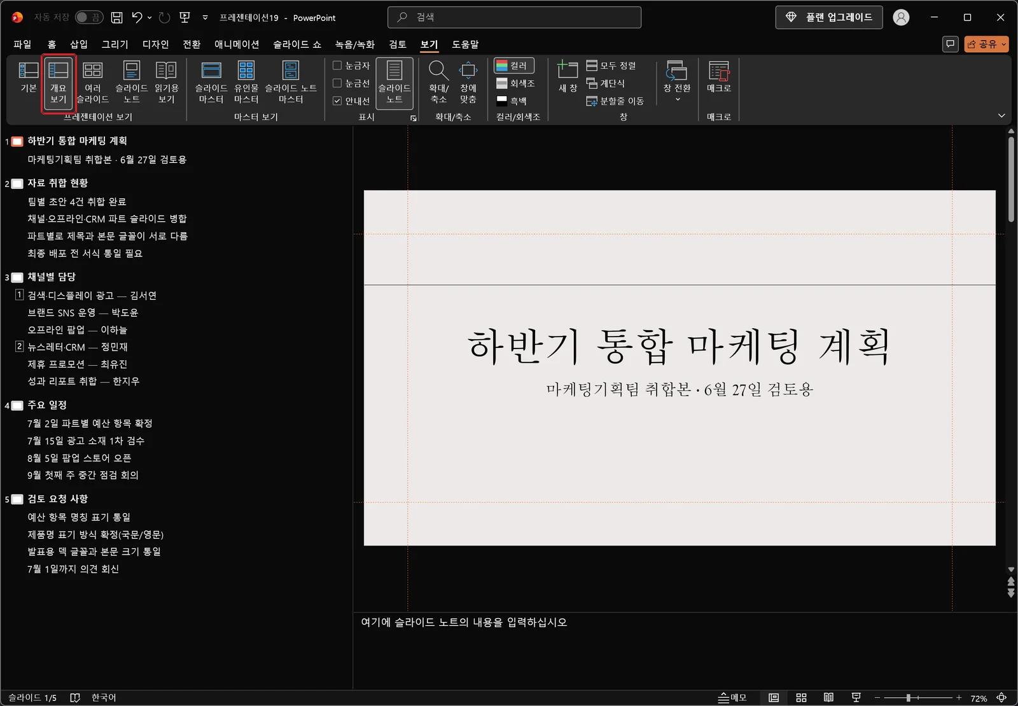Click the zoom out minus button
Screen dimensions: 1018x706
877,698
